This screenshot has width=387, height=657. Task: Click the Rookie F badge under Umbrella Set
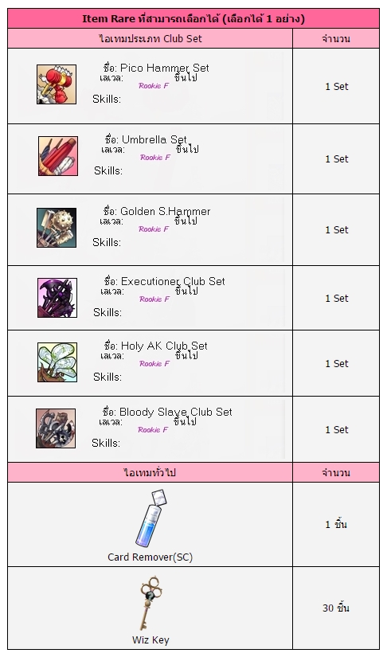[155, 157]
